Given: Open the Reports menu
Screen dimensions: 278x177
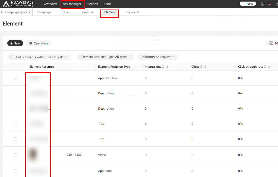Looking at the screenshot, I should (x=92, y=4).
